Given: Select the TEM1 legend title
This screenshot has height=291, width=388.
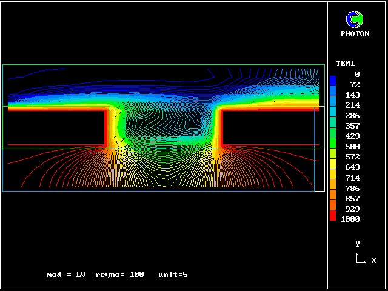Looking at the screenshot, I should (x=345, y=64).
